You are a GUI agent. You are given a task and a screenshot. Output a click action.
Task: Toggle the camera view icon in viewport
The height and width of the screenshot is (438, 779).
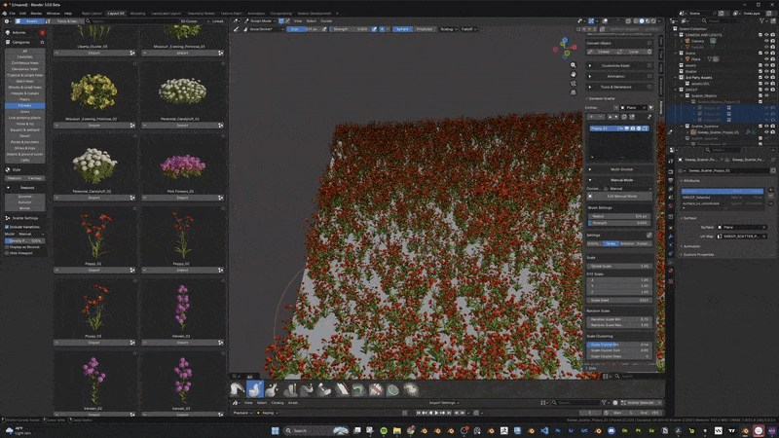point(573,84)
